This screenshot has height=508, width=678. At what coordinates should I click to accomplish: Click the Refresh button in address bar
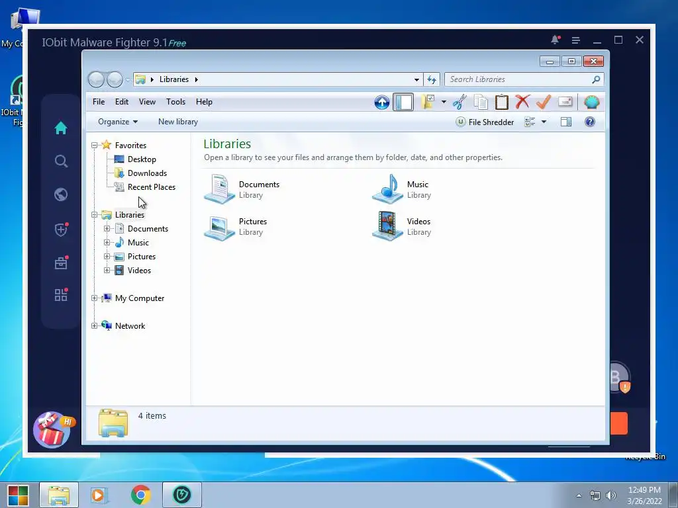pos(432,79)
